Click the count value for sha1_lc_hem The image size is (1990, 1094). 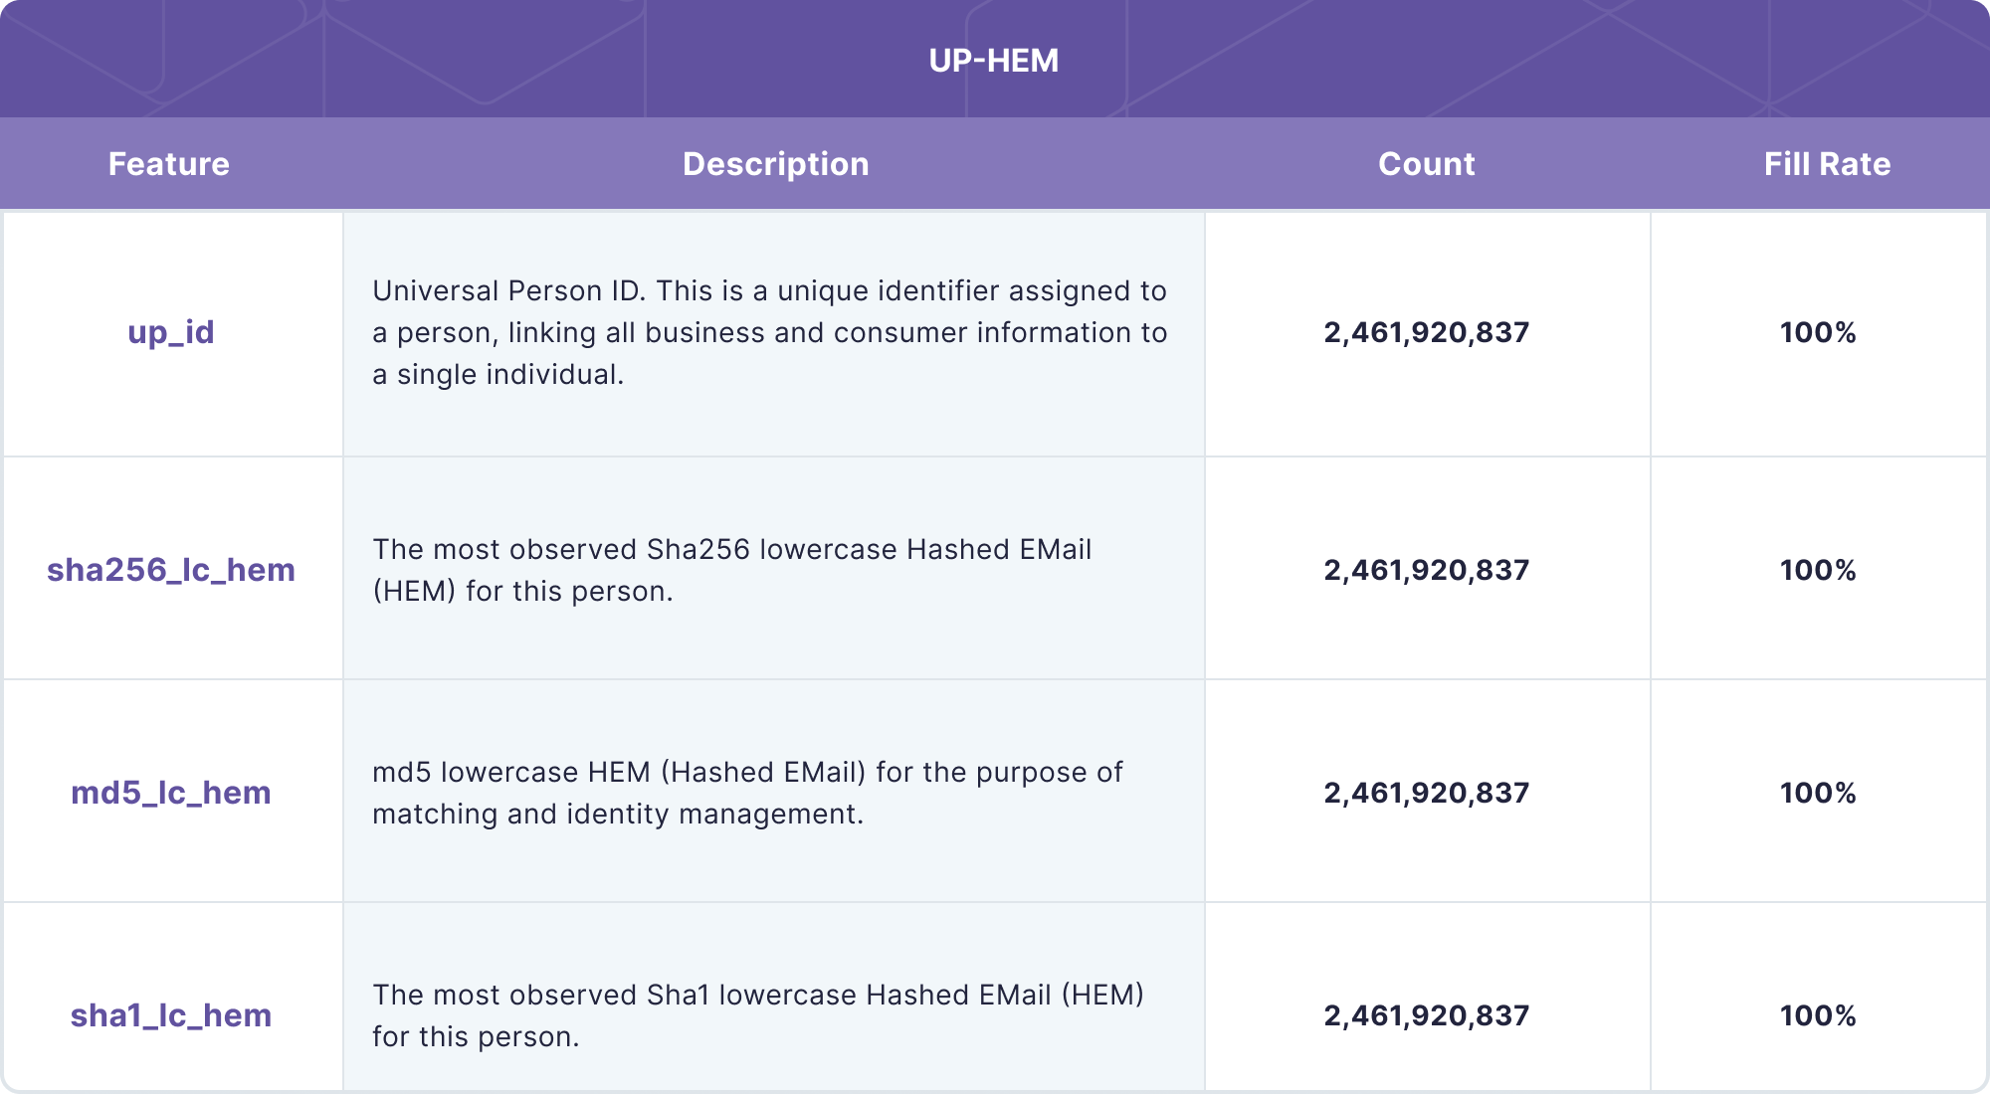1426,1014
